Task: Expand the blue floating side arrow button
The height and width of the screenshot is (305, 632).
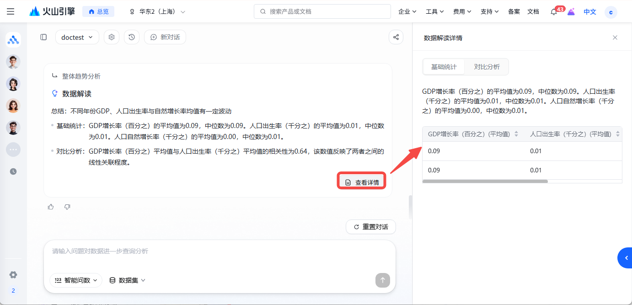Action: [625, 258]
